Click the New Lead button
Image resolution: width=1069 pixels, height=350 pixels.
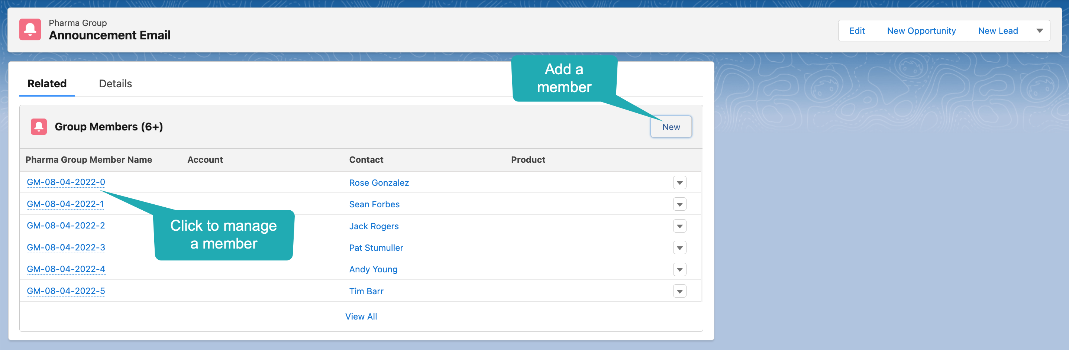point(998,30)
